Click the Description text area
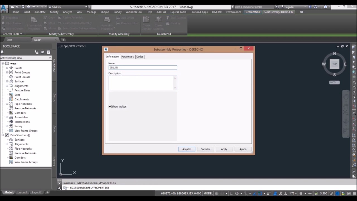 (x=143, y=83)
